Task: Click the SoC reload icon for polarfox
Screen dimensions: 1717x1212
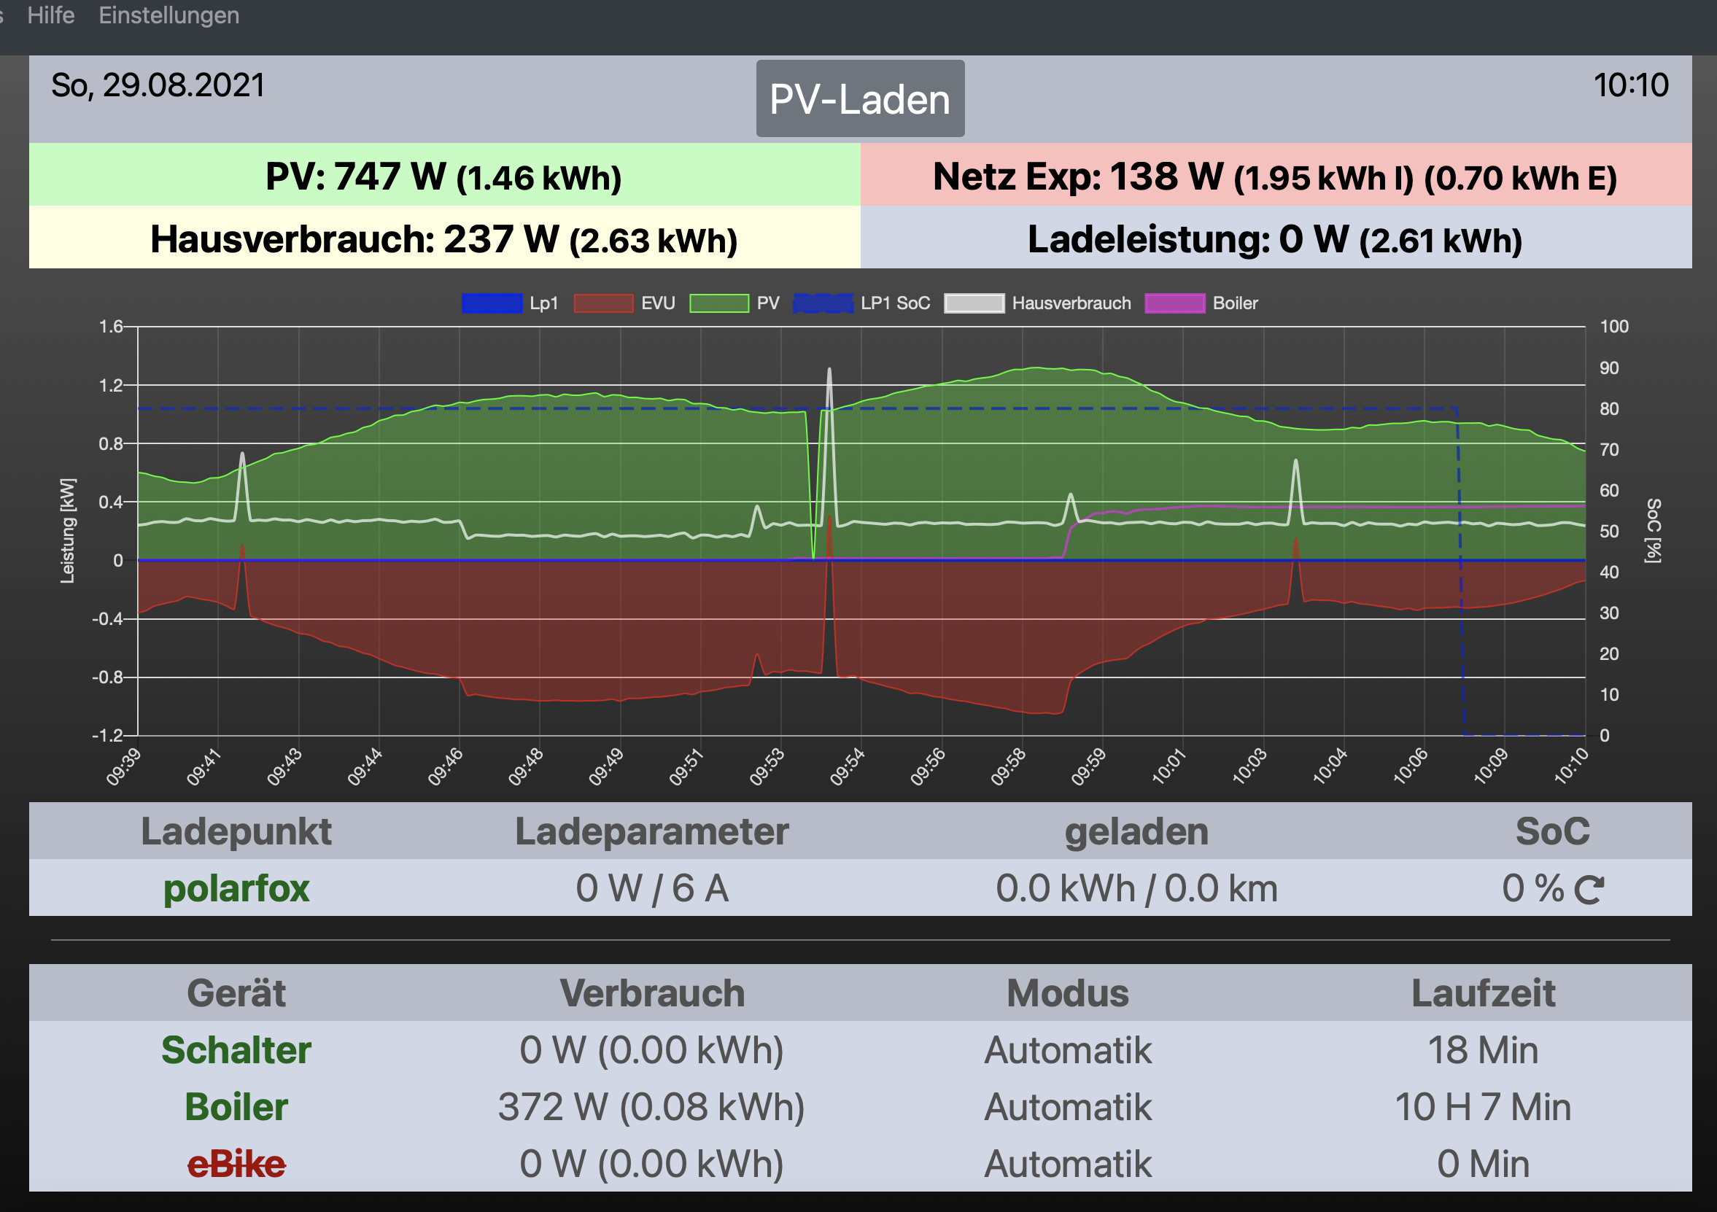Action: [x=1589, y=890]
